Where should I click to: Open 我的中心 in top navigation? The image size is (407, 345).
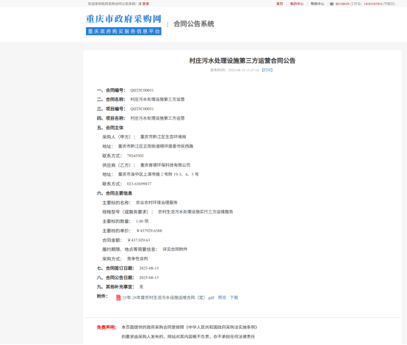pos(297,4)
